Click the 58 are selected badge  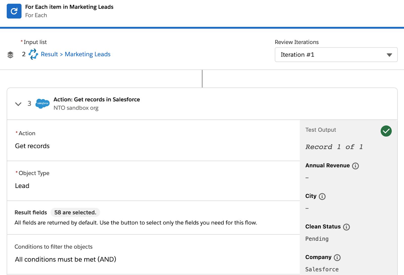tap(75, 213)
